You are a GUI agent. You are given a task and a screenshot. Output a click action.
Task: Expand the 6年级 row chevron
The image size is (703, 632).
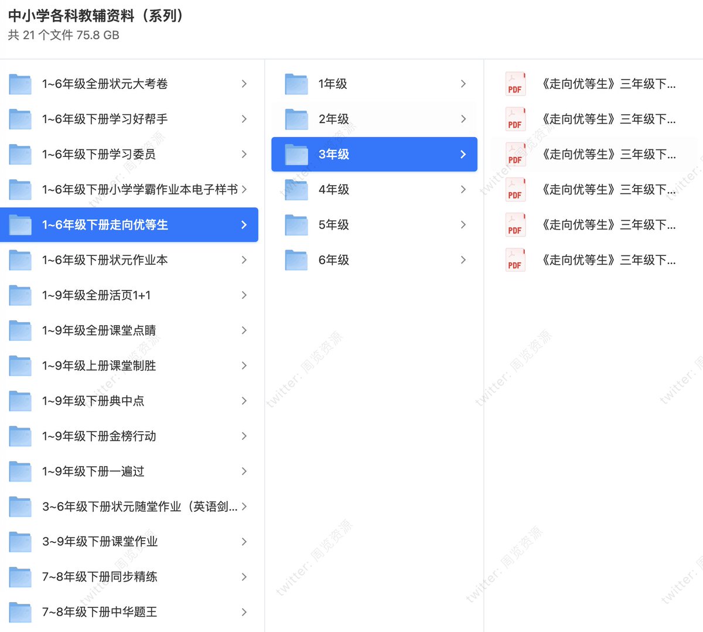463,259
